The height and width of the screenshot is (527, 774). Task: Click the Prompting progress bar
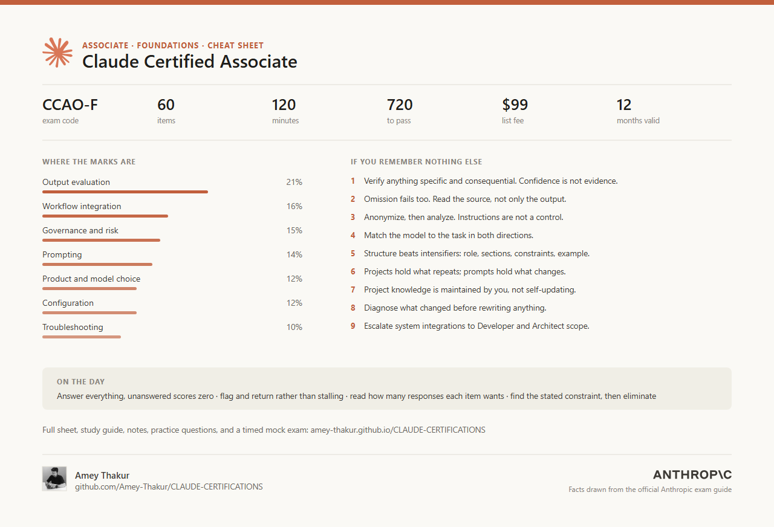97,265
